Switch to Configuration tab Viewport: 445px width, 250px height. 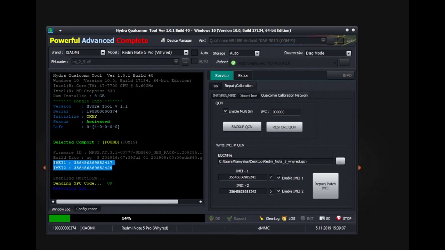tap(87, 209)
